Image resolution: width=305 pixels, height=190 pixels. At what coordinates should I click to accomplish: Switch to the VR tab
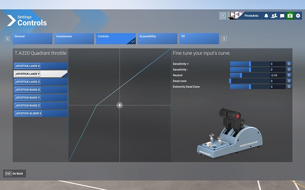coord(199,39)
